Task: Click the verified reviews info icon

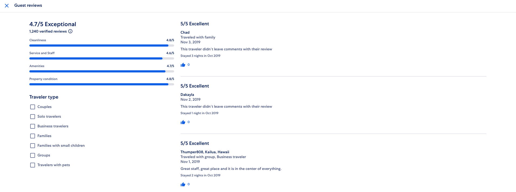Action: (x=70, y=31)
